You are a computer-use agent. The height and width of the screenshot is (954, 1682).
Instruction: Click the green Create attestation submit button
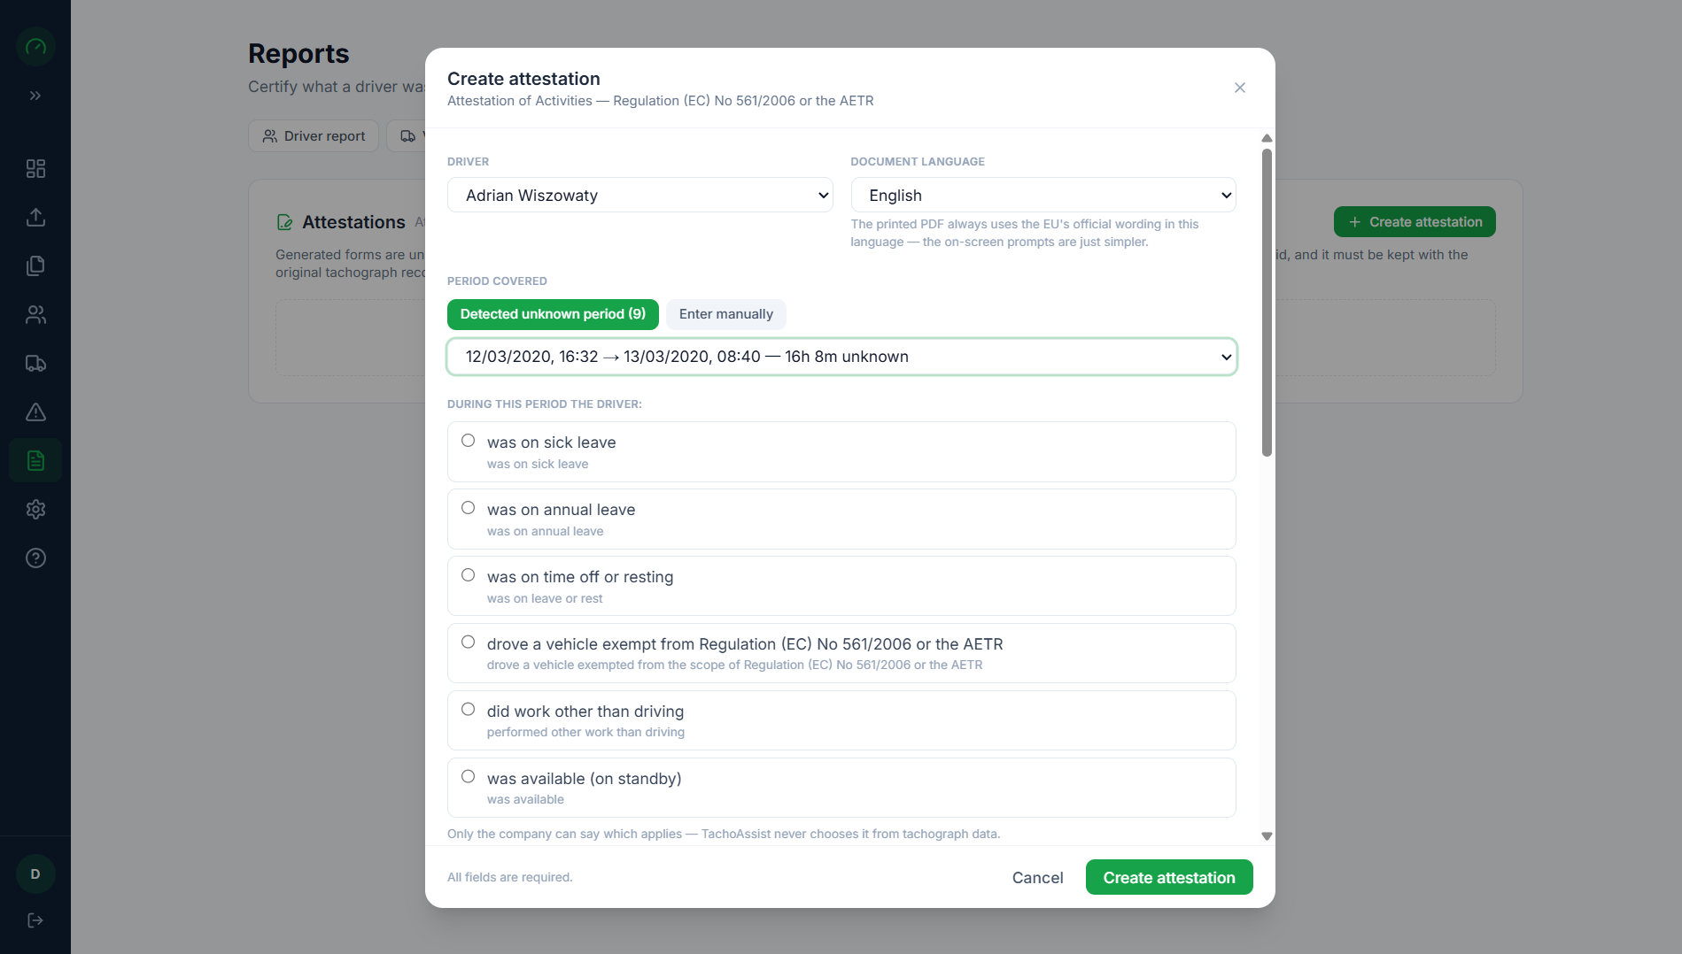click(1168, 877)
